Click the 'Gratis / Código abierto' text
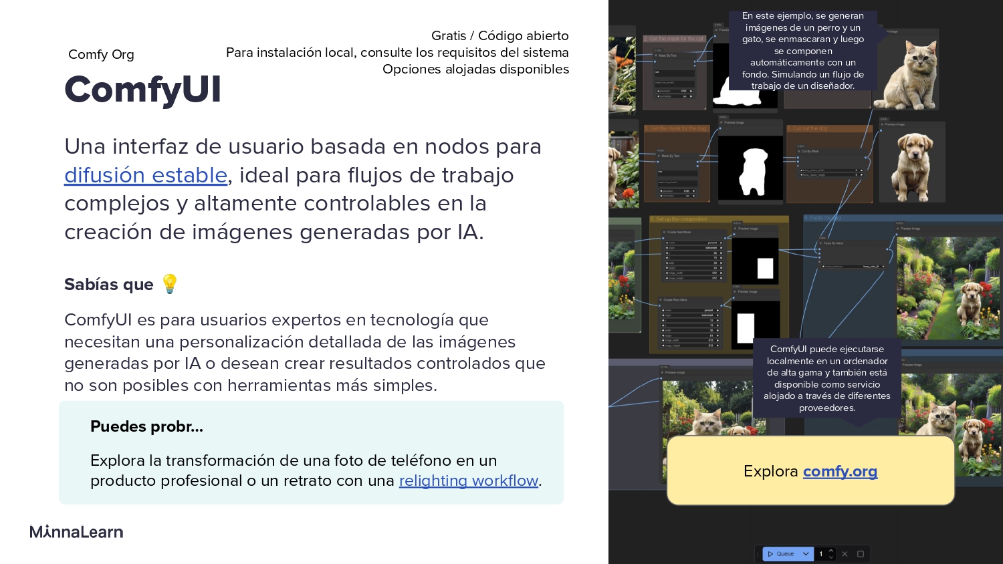This screenshot has height=564, width=1003. [500, 35]
